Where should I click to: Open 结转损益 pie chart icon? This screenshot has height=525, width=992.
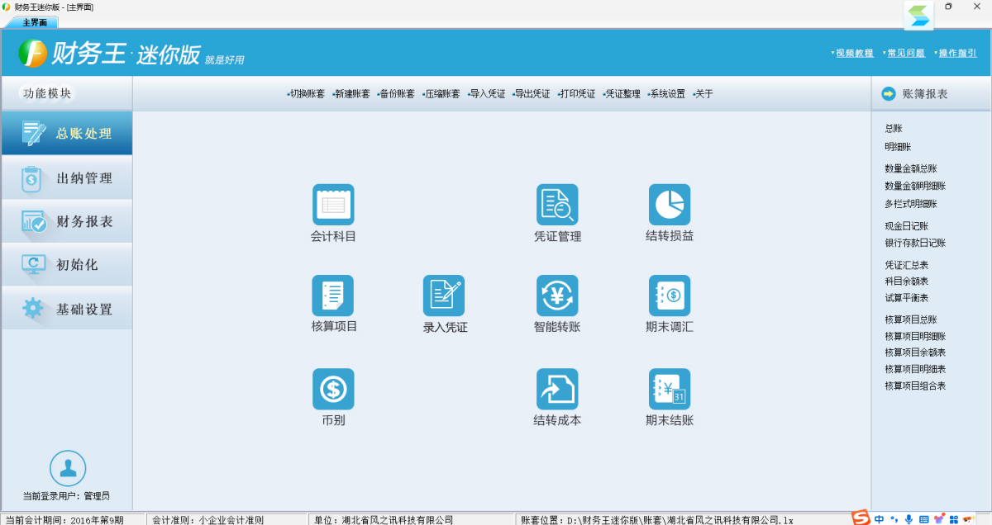coord(669,205)
